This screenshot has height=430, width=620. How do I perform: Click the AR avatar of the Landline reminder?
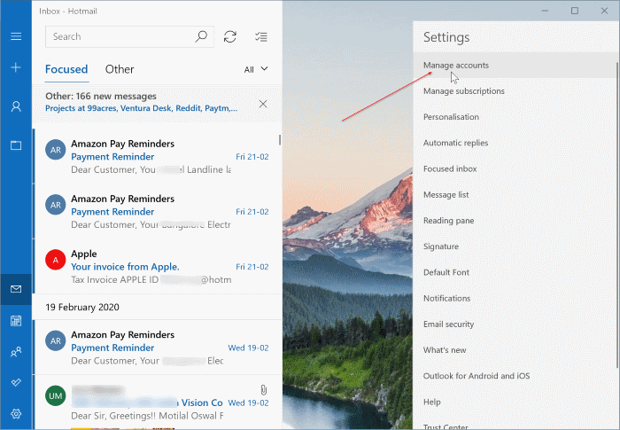pos(55,150)
